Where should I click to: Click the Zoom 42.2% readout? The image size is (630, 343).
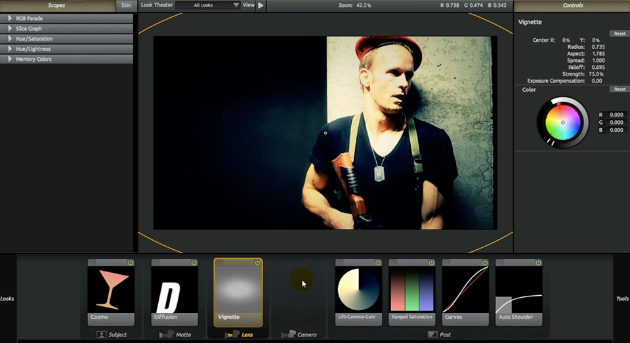coord(355,6)
